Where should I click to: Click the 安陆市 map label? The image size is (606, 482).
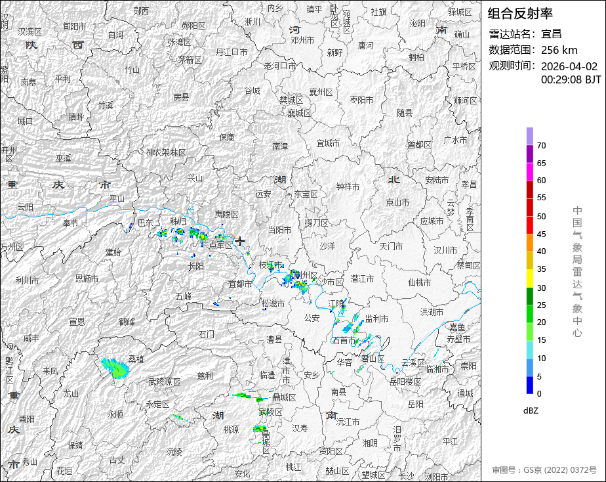[437, 180]
